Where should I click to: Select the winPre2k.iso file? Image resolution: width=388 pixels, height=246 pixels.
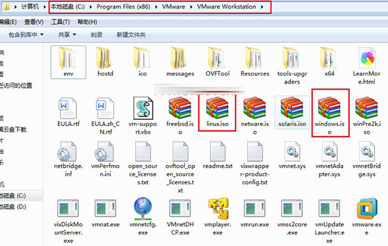367,116
